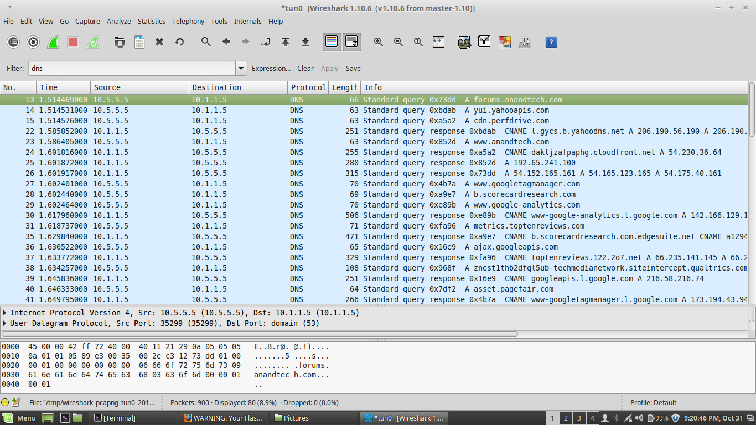756x425 pixels.
Task: Sort by the Source column header
Action: click(x=140, y=87)
